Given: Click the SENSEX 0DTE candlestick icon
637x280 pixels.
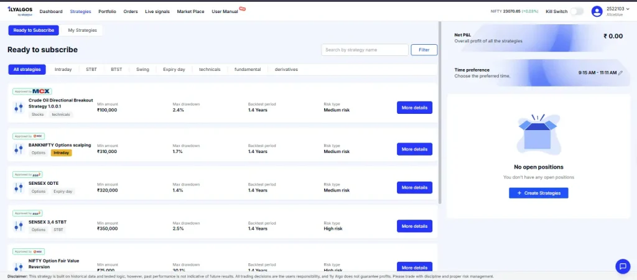Looking at the screenshot, I should tap(18, 188).
